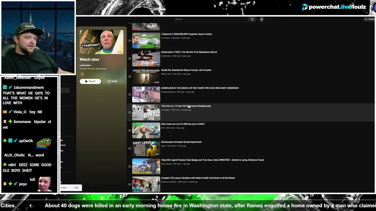Grab drag handle of Wayne County Jail video

(130, 76)
